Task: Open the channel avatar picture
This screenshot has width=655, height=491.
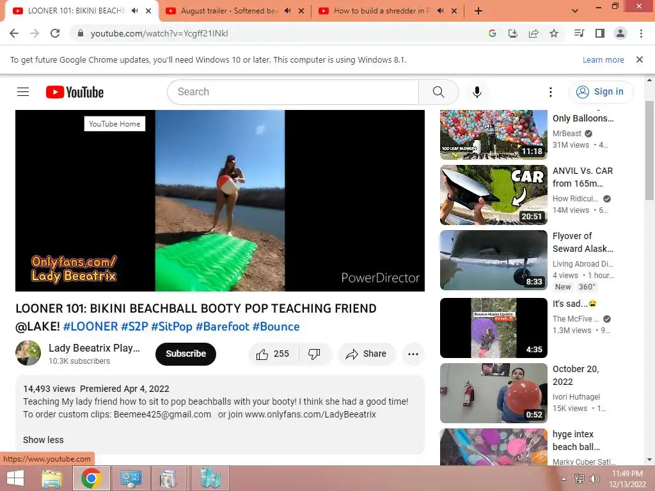Action: point(28,353)
